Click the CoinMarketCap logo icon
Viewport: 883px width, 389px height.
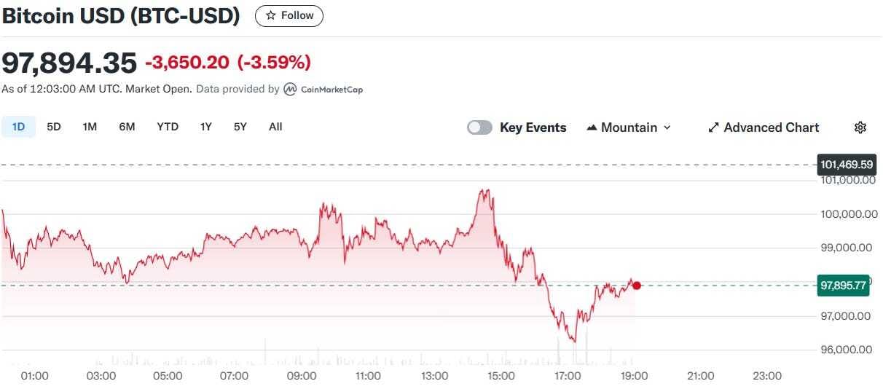click(290, 89)
